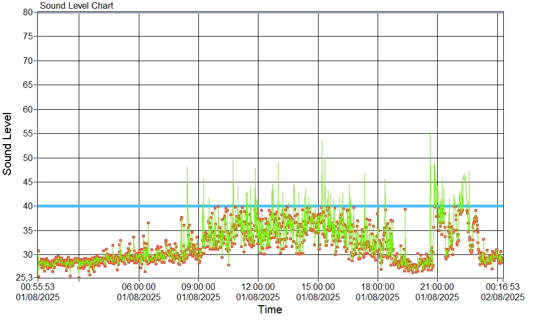Click the 00:16:53 end time label
This screenshot has width=541, height=321.
503,286
